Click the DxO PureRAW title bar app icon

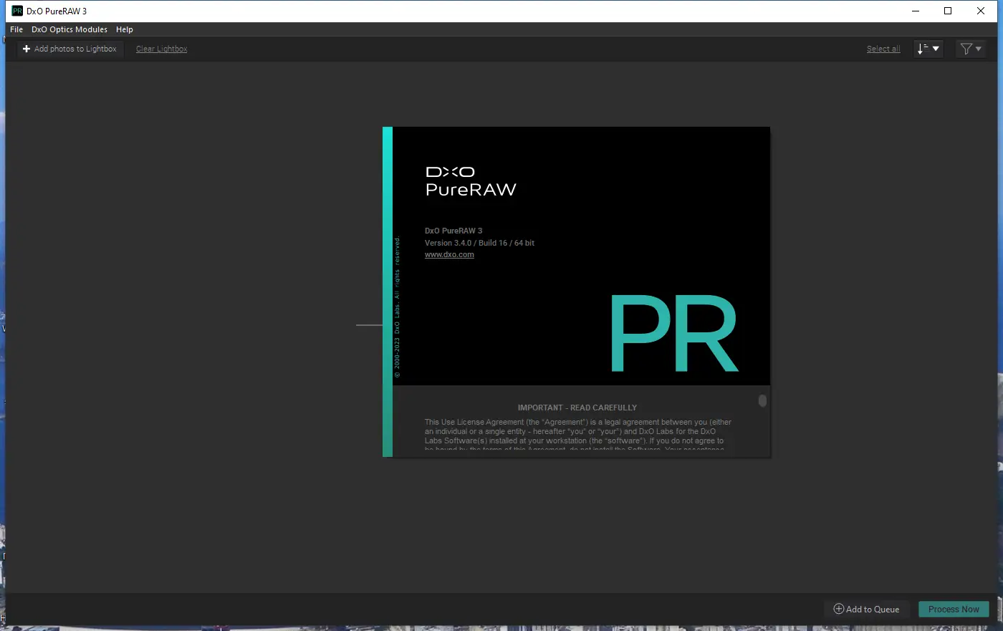(x=17, y=11)
